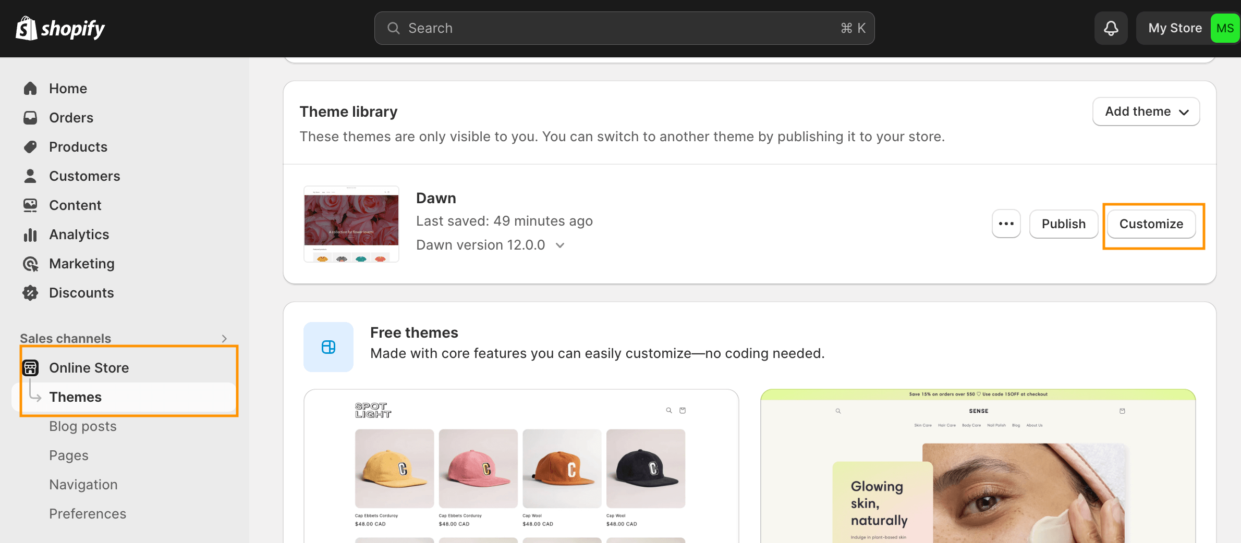The width and height of the screenshot is (1241, 543).
Task: Select the Marketing megaphone icon
Action: coord(30,263)
